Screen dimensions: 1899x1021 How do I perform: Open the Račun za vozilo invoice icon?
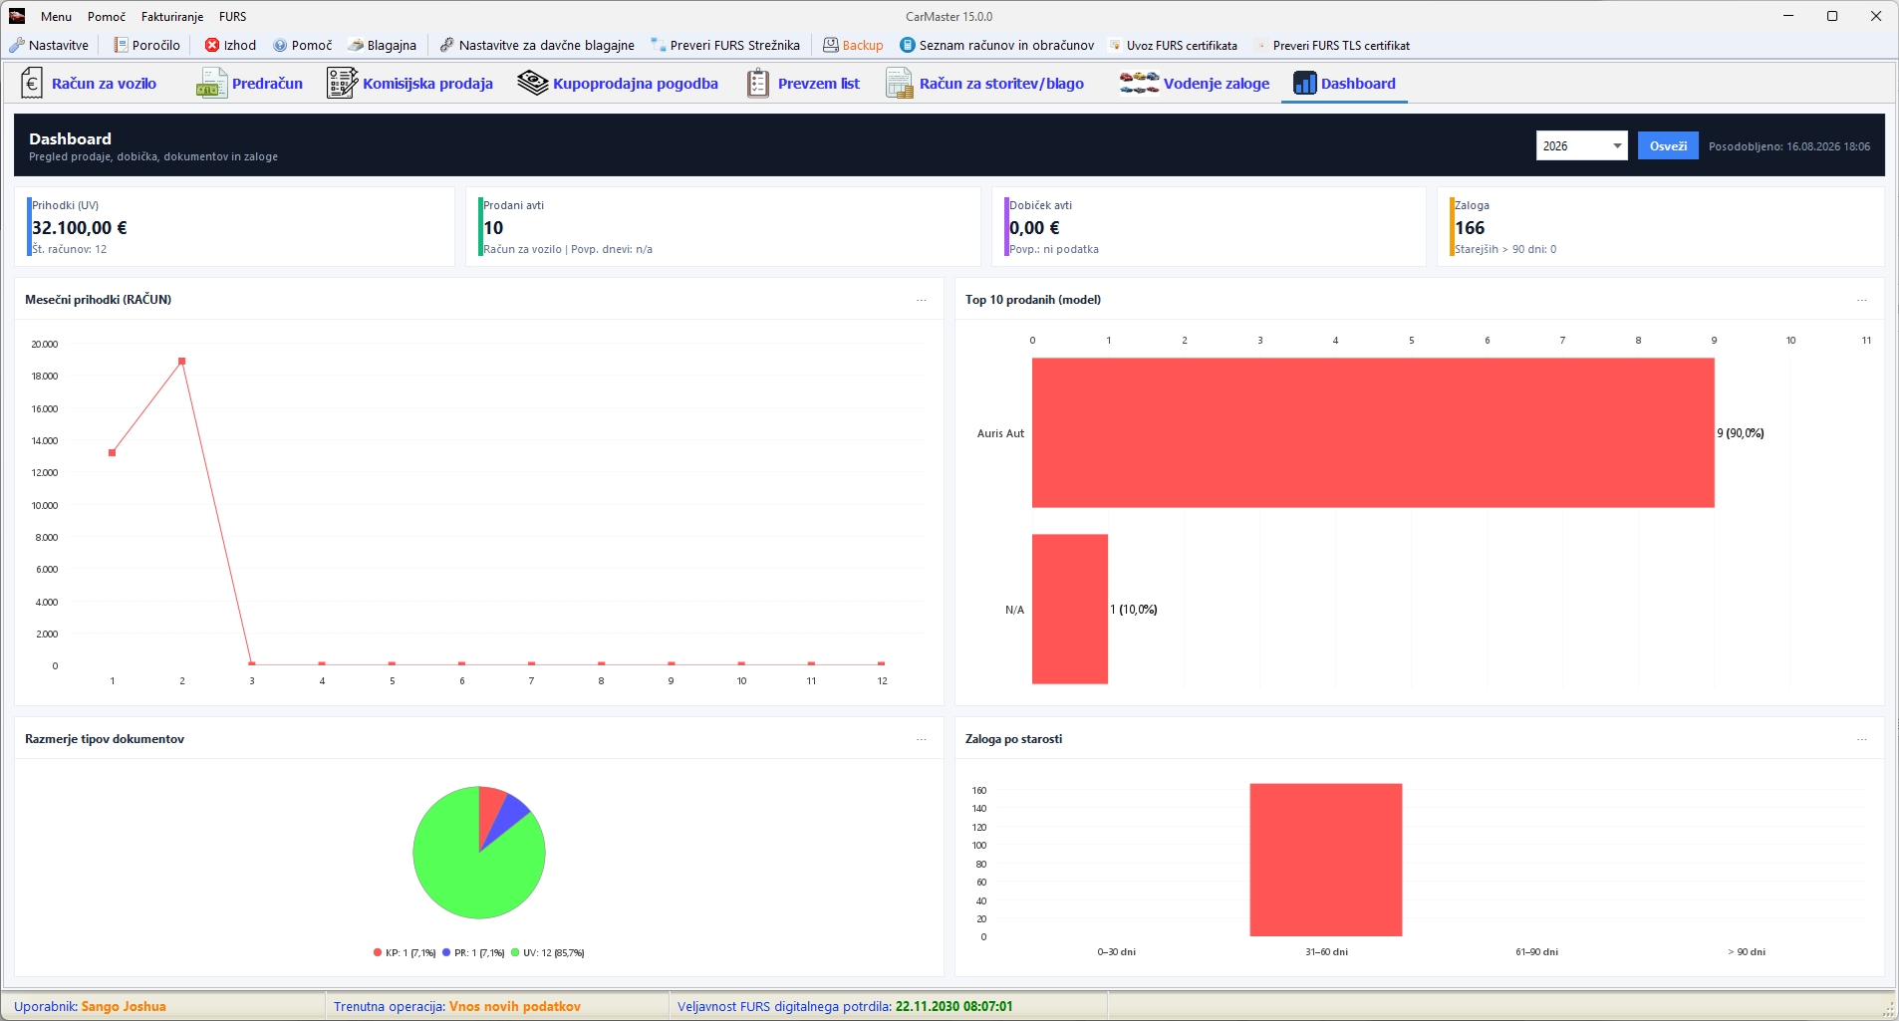click(x=32, y=84)
